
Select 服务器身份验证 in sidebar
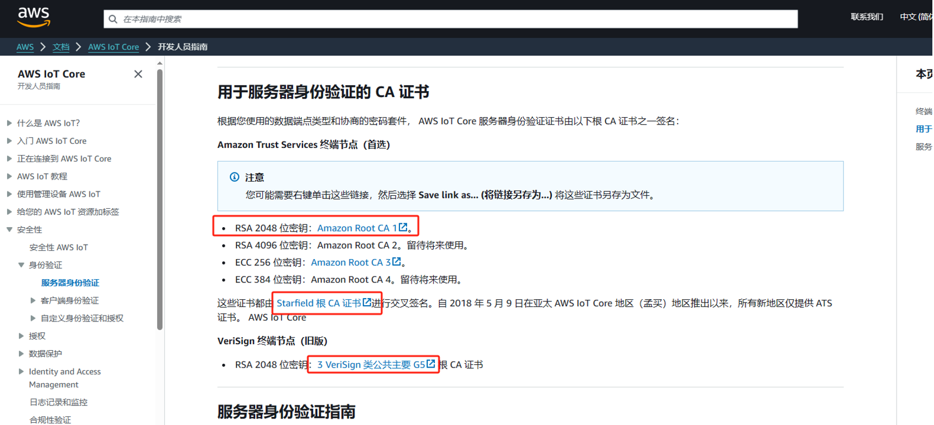coord(70,283)
